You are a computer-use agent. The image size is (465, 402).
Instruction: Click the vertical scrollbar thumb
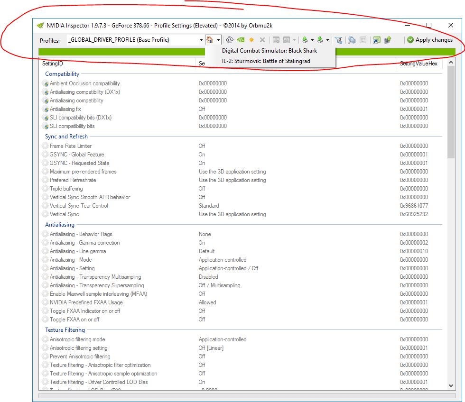tap(451, 112)
